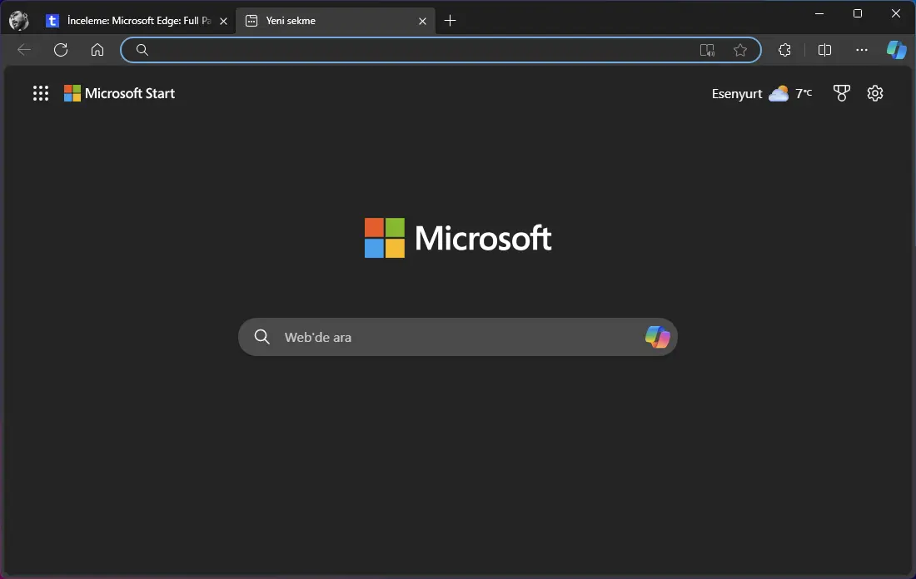The image size is (916, 579).
Task: Select the Yeni sekme tab
Action: [x=336, y=21]
